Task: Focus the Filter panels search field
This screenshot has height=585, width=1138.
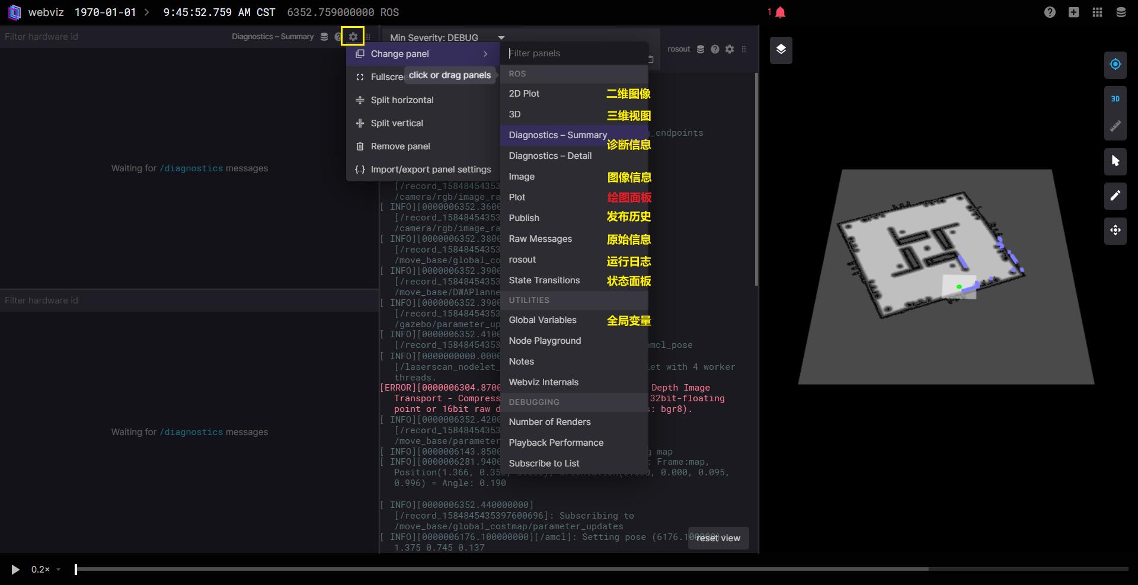Action: point(574,53)
